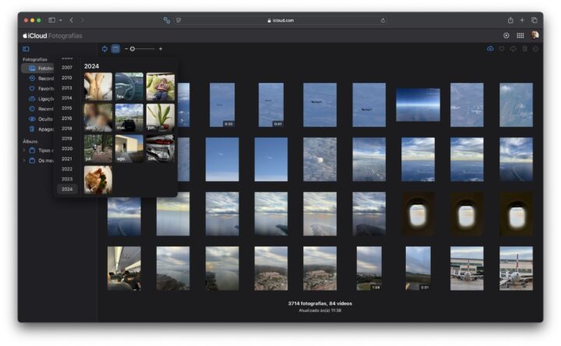Reload the page with the refresh icon
561x346 pixels.
coord(383,20)
